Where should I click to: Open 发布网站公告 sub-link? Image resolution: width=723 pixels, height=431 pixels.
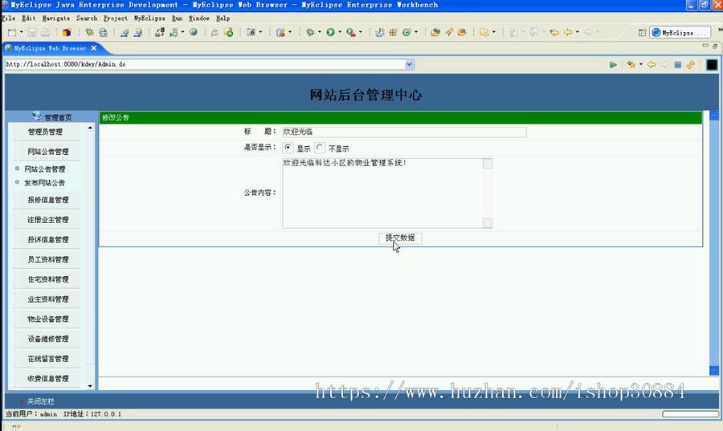coord(44,183)
